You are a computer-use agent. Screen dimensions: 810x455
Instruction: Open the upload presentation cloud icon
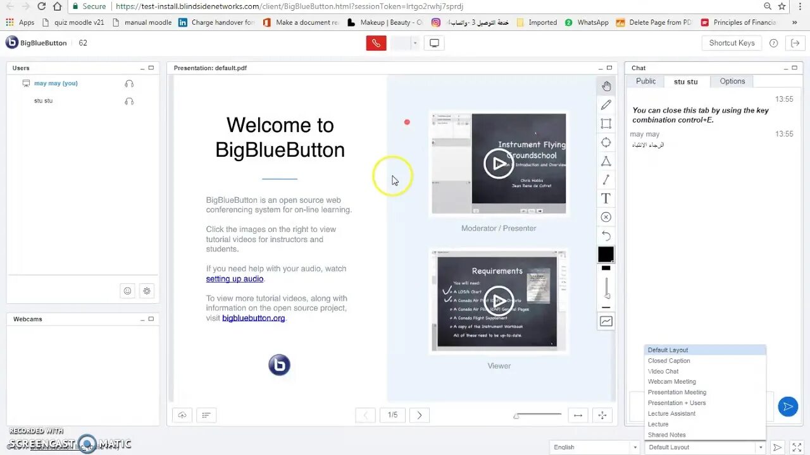click(x=182, y=415)
